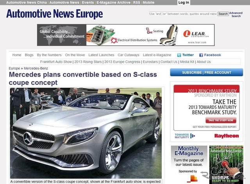
Task: Open Frankfurt Auto Show link
Action: [x=56, y=62]
